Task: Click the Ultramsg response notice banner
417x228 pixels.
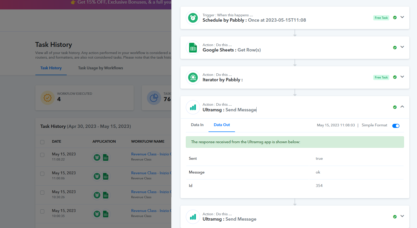Action: coord(295,142)
